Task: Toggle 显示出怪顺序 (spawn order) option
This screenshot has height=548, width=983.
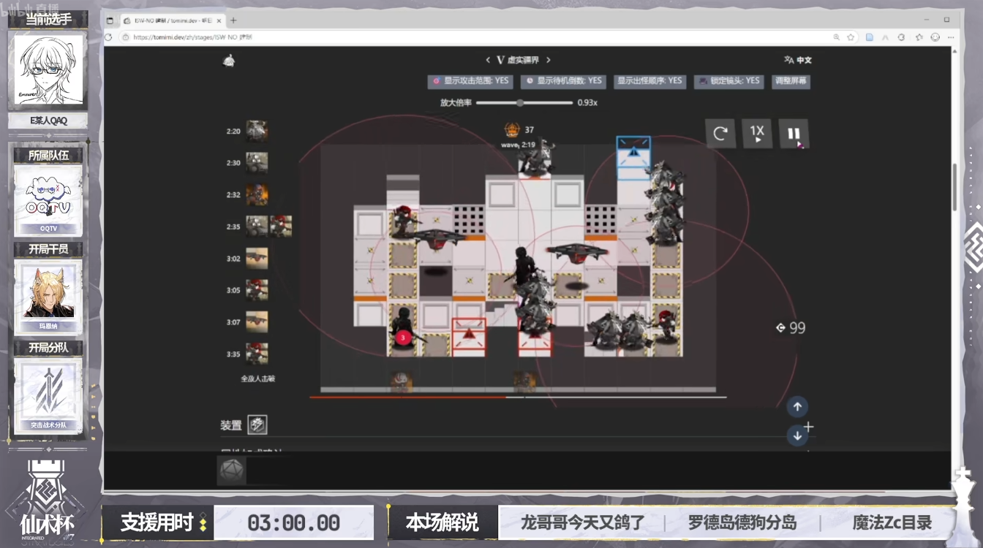Action: [x=649, y=81]
